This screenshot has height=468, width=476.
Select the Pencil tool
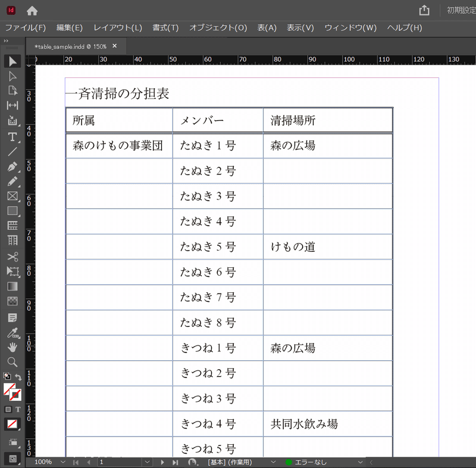coord(12,182)
